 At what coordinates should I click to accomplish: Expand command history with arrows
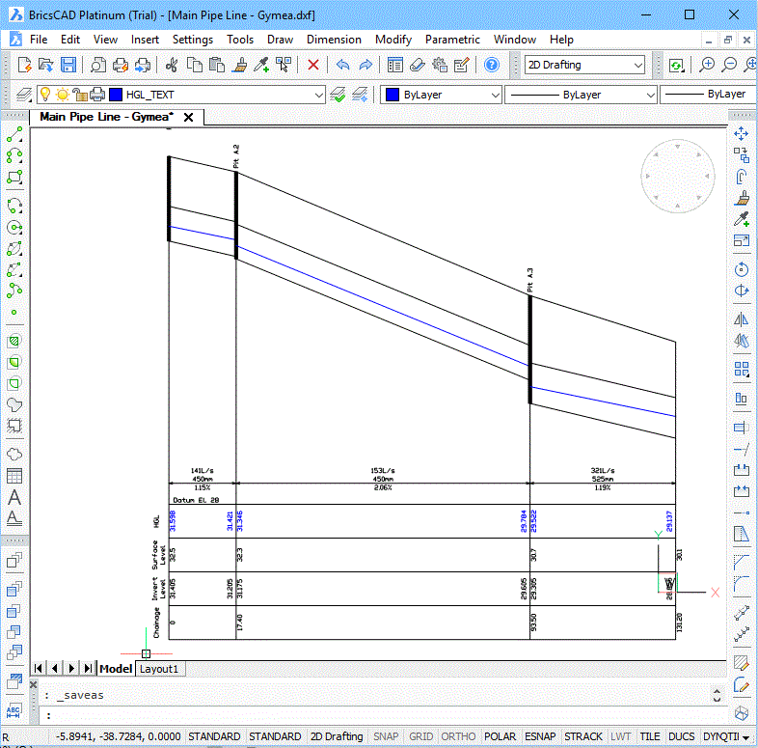[x=717, y=695]
